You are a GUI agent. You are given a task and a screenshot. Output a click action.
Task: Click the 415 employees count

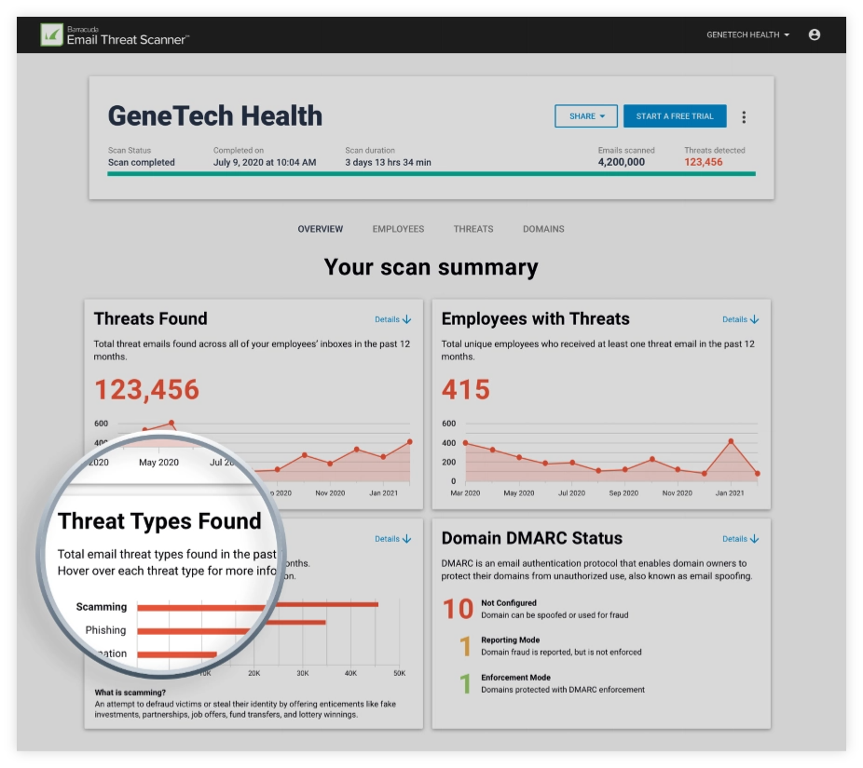(466, 389)
